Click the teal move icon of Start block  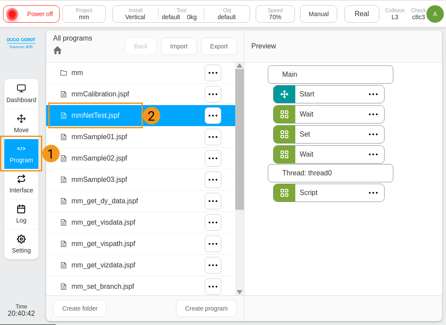(x=284, y=94)
